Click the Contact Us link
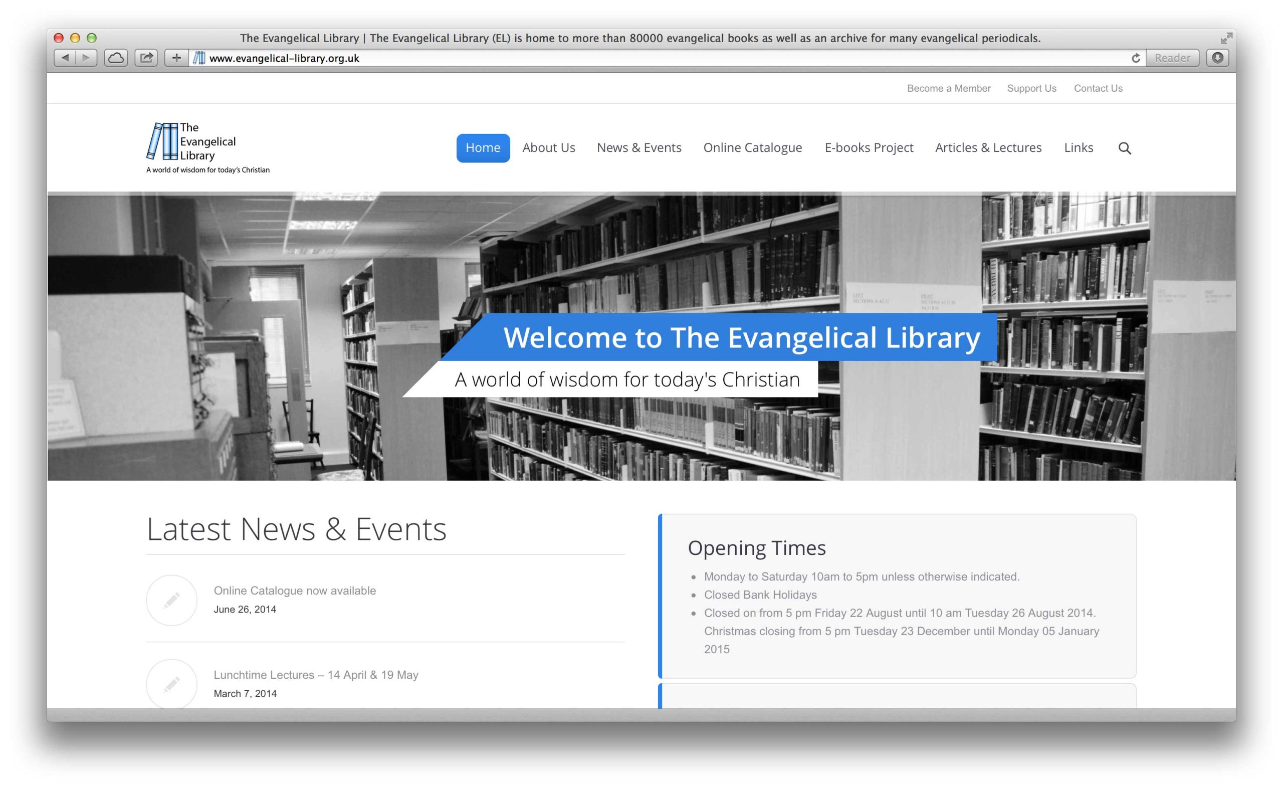This screenshot has height=787, width=1283. [1098, 89]
